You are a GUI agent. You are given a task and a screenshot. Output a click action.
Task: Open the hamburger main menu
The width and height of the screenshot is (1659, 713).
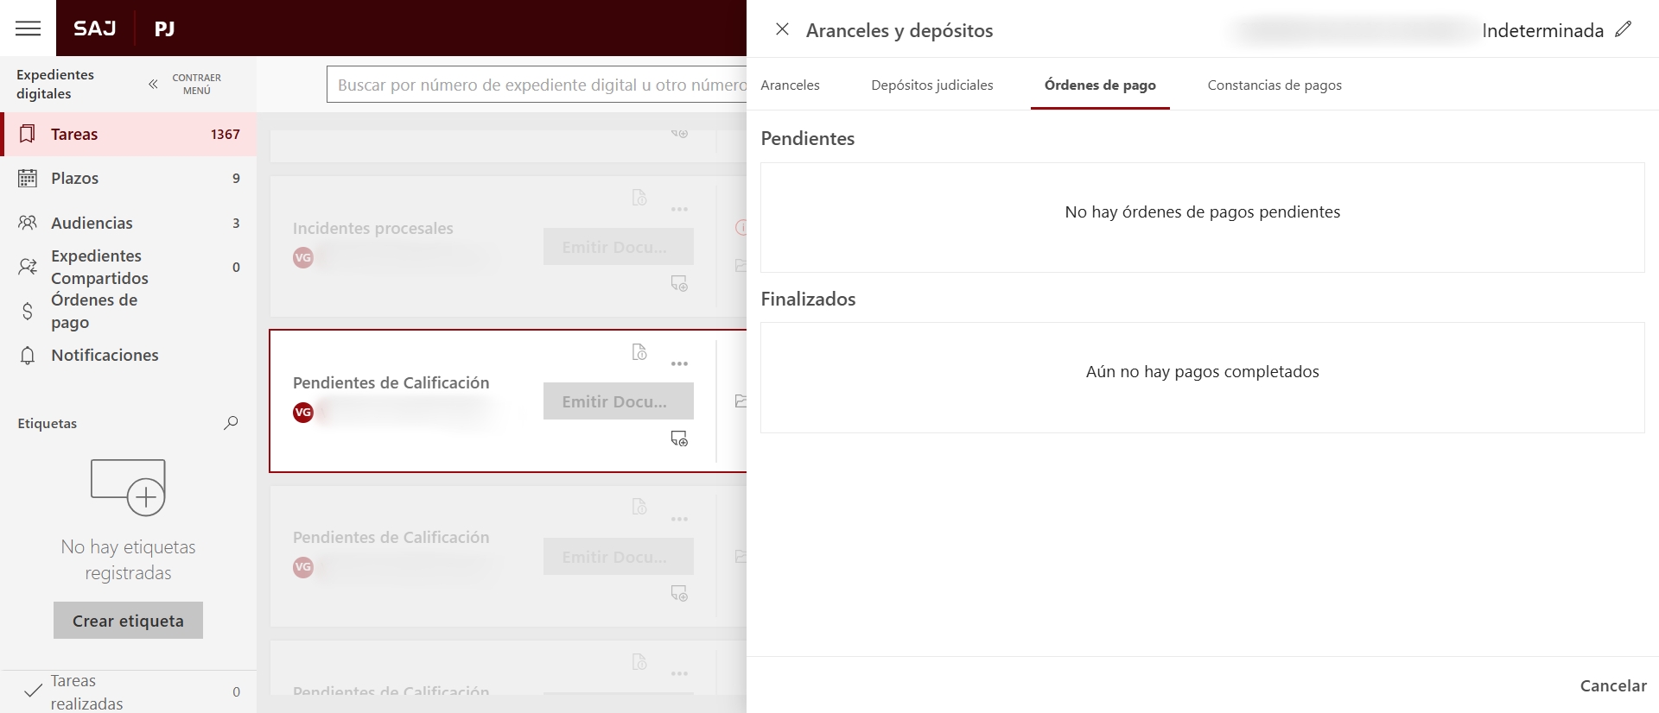(x=28, y=28)
